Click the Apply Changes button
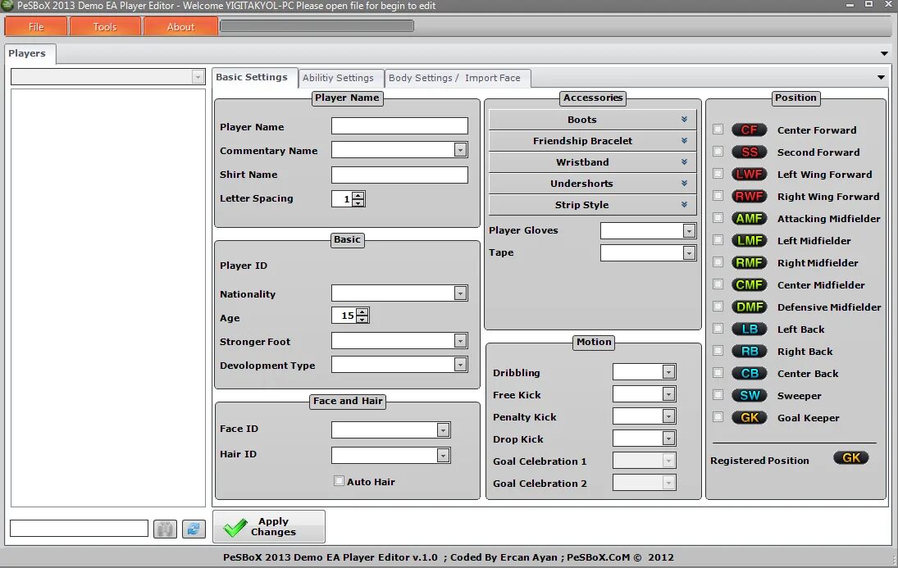Image resolution: width=898 pixels, height=568 pixels. point(269,526)
